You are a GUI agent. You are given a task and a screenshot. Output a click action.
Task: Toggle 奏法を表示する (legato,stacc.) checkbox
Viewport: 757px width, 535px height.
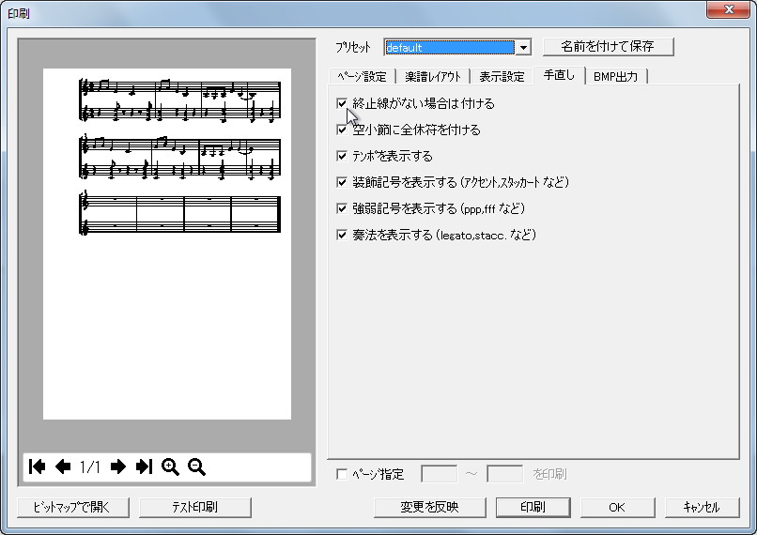coord(342,235)
